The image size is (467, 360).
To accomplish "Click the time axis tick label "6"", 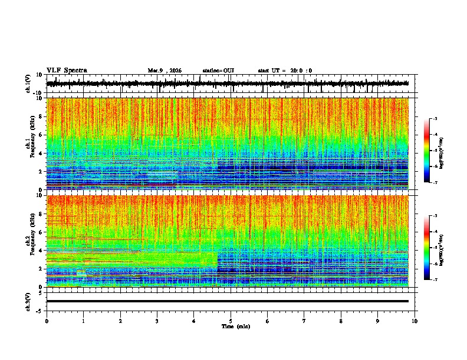I will point(268,321).
